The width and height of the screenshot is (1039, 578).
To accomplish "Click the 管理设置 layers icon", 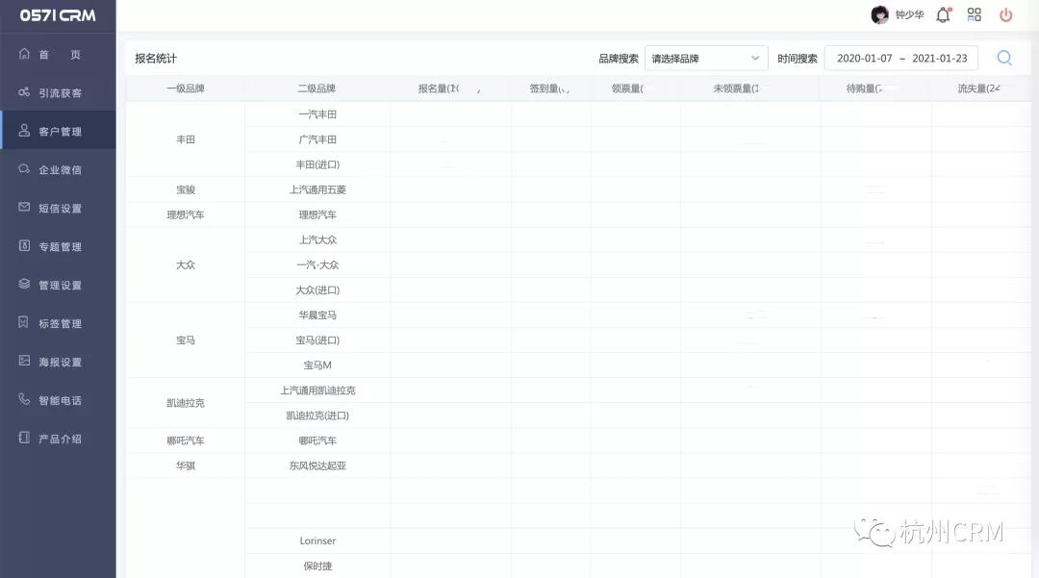I will pyautogui.click(x=24, y=284).
